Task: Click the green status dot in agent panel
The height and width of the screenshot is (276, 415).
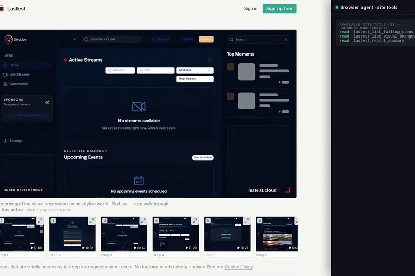Action: (x=337, y=7)
